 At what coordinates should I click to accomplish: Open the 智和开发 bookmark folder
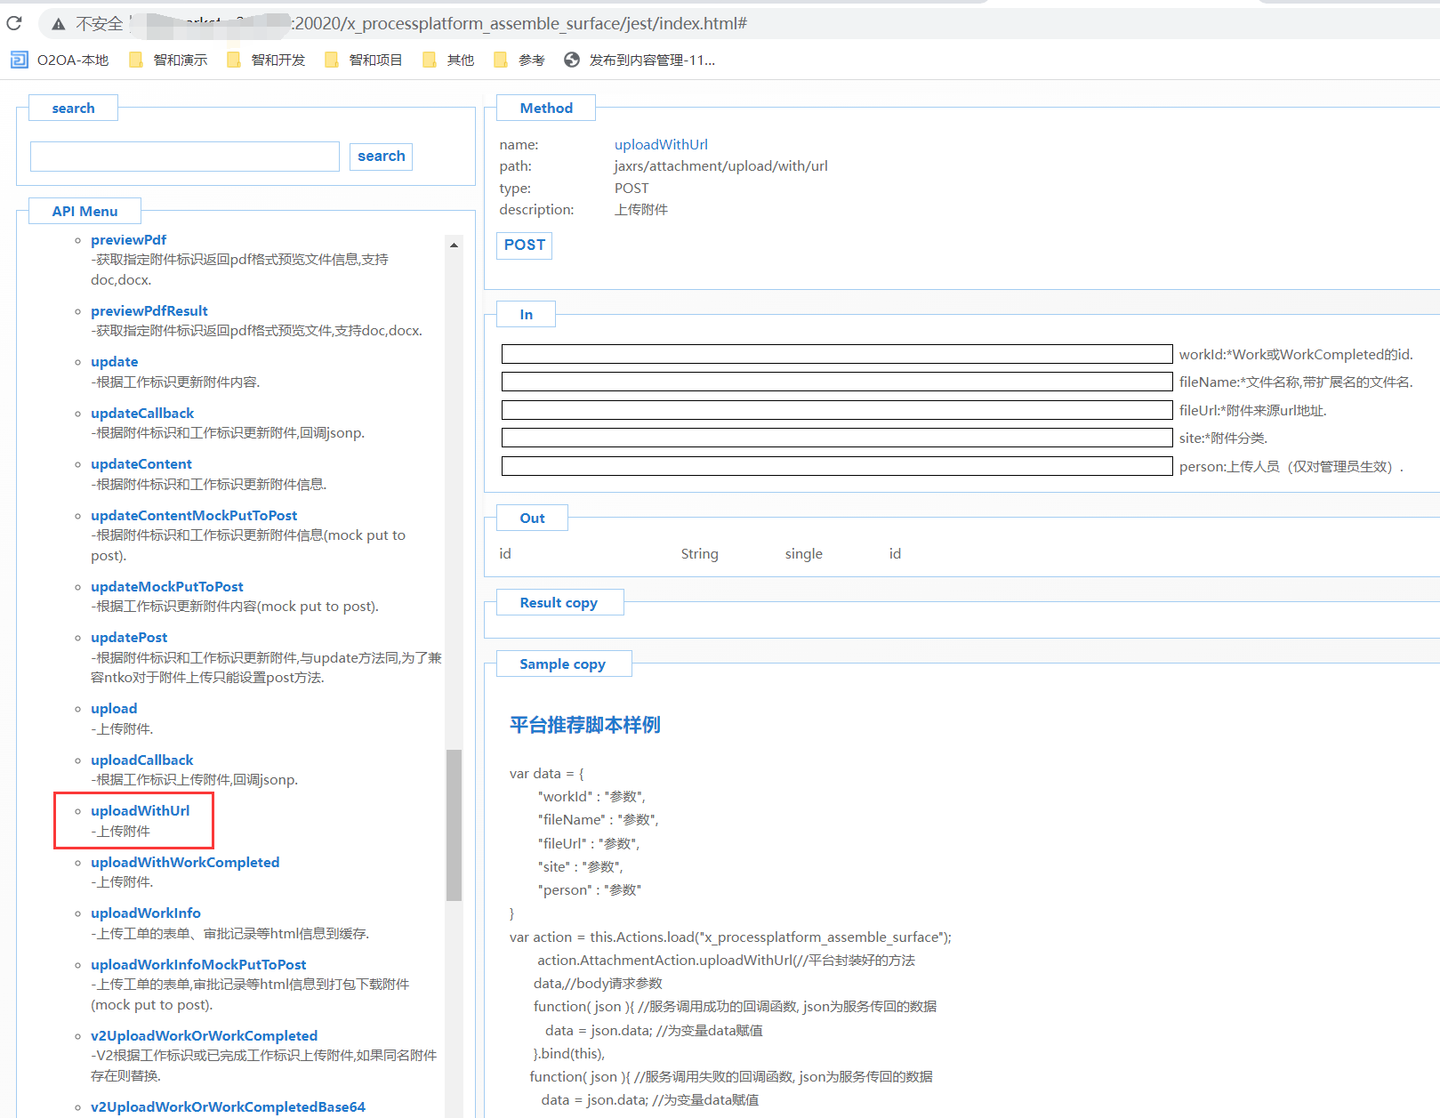coord(267,60)
